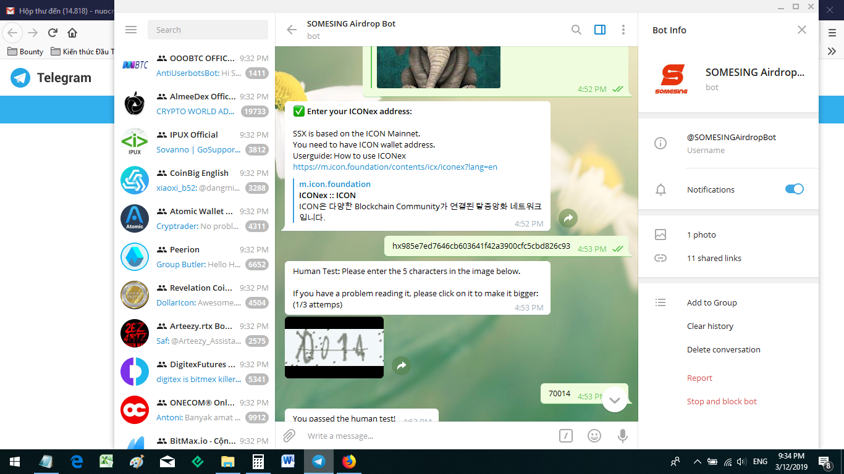Click the @SOMESINGAirdropBot username

tap(731, 137)
